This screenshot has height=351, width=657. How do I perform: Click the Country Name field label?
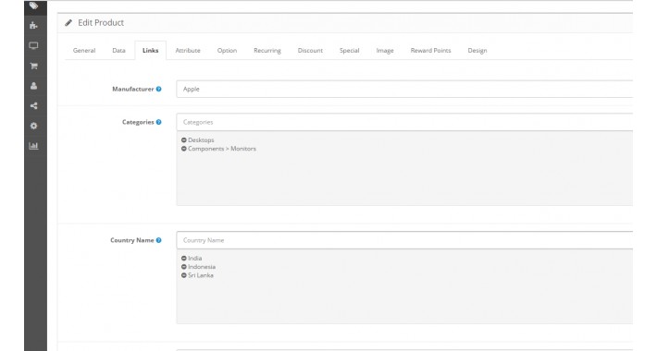click(x=132, y=240)
